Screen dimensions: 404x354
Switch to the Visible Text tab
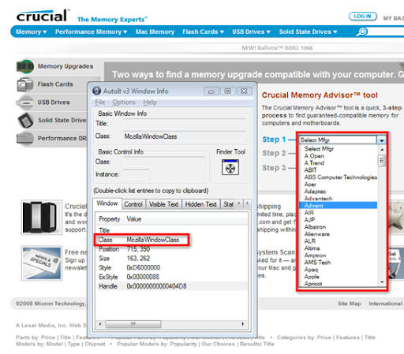pyautogui.click(x=163, y=204)
